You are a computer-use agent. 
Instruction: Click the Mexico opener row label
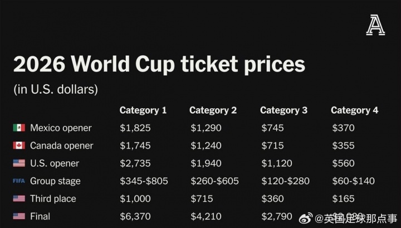[x=61, y=128]
